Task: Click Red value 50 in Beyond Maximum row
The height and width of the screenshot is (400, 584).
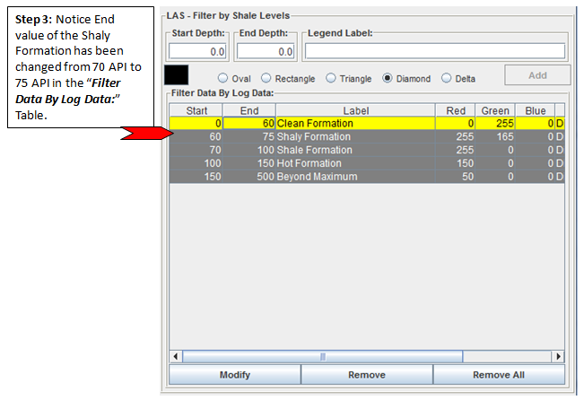Action: [x=456, y=177]
